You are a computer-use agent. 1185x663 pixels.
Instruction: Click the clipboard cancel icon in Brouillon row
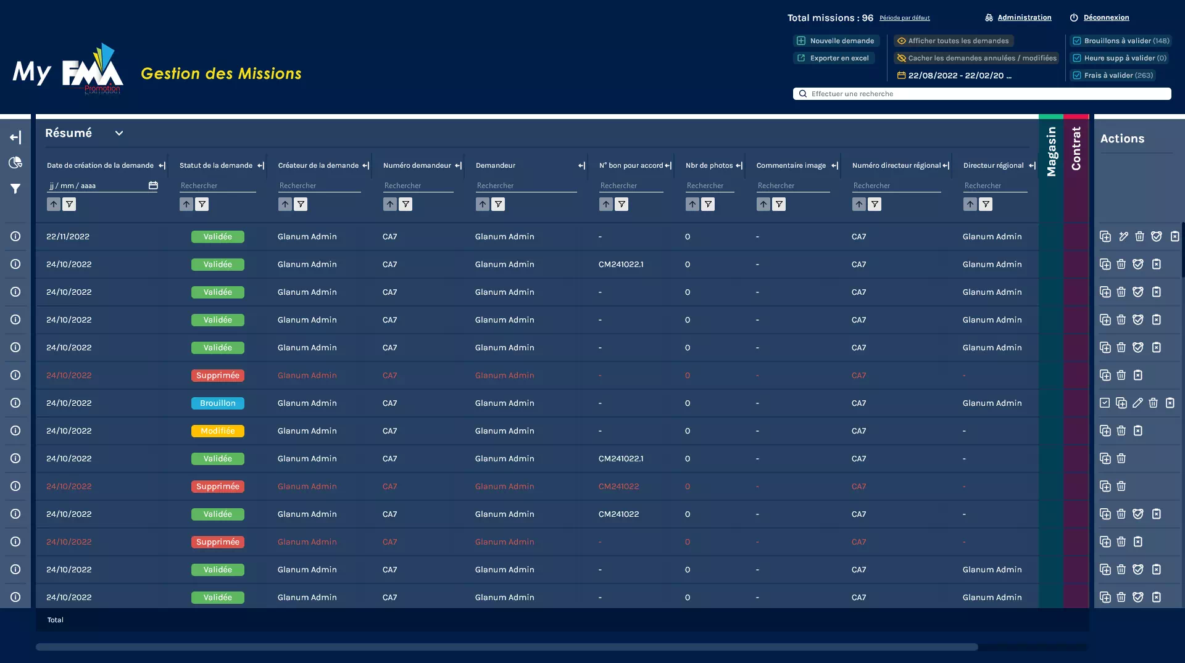point(1170,403)
